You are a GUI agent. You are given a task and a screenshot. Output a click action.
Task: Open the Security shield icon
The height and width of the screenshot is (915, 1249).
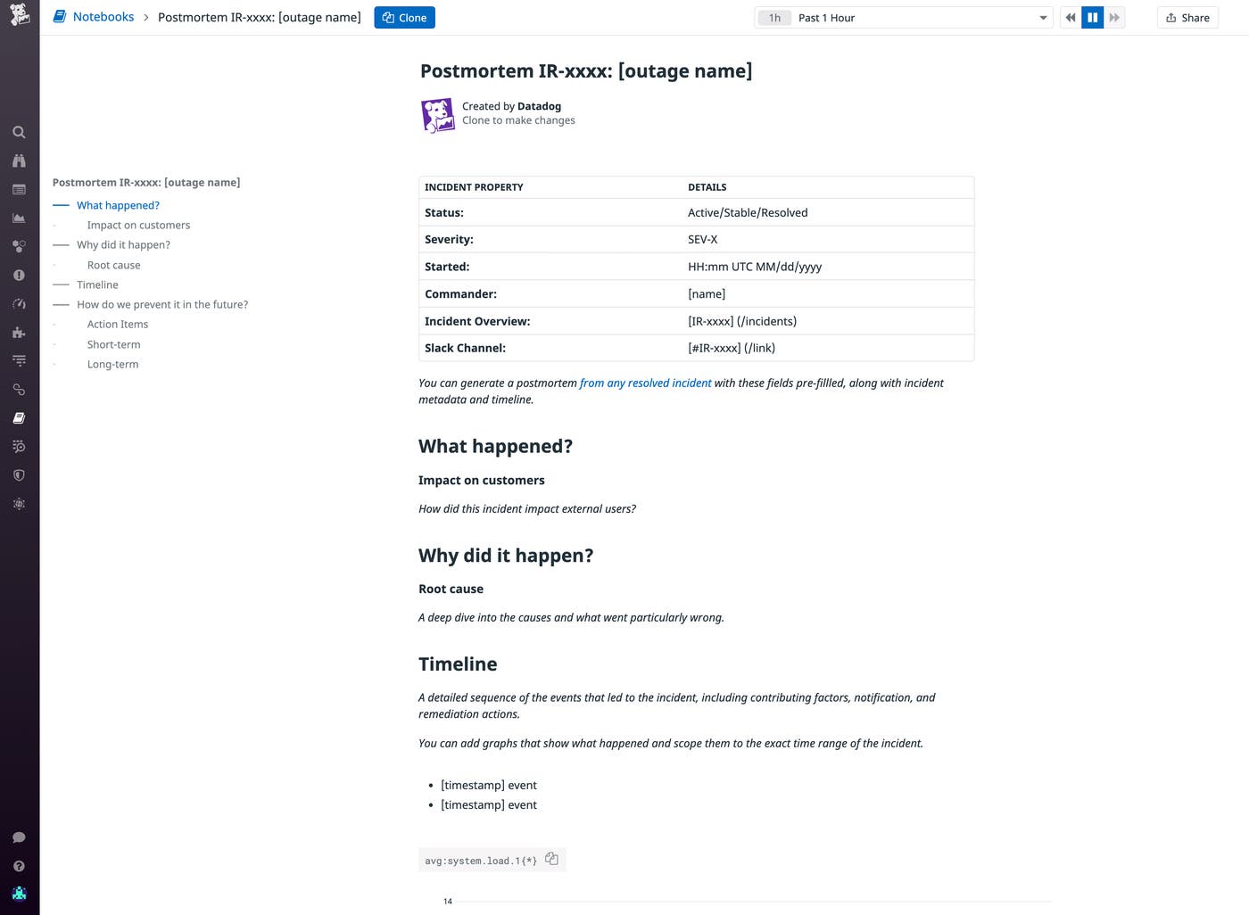point(19,474)
